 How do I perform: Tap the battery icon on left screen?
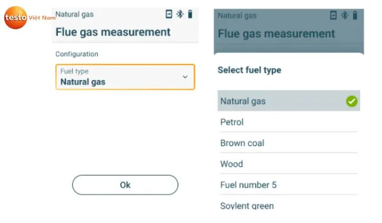click(x=190, y=14)
